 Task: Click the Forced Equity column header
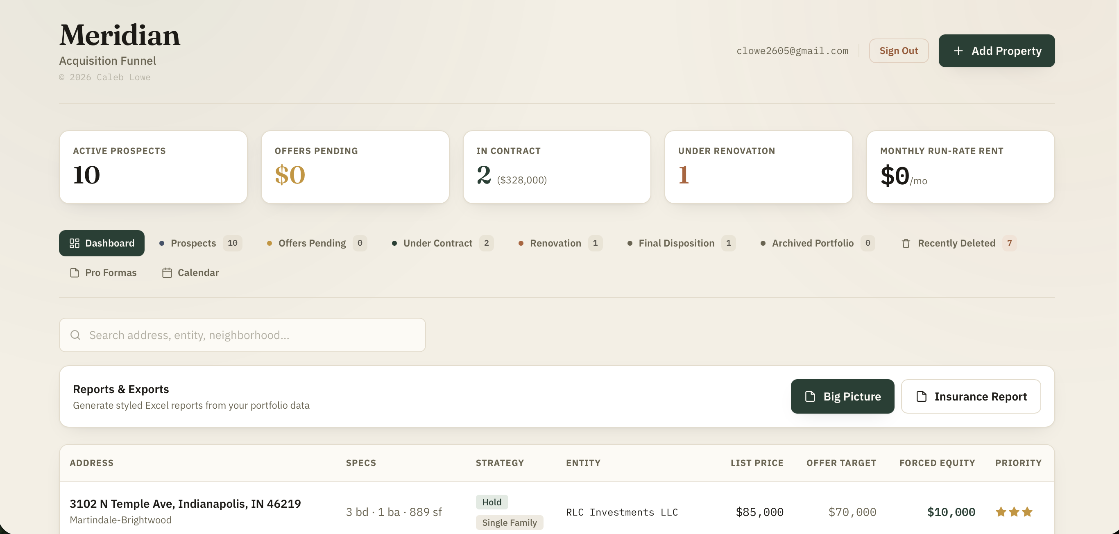point(937,463)
